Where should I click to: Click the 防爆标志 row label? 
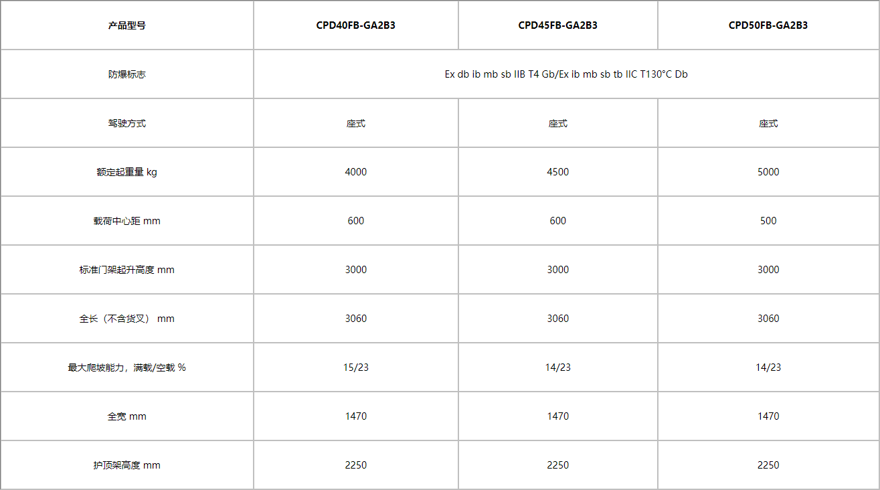pos(127,74)
